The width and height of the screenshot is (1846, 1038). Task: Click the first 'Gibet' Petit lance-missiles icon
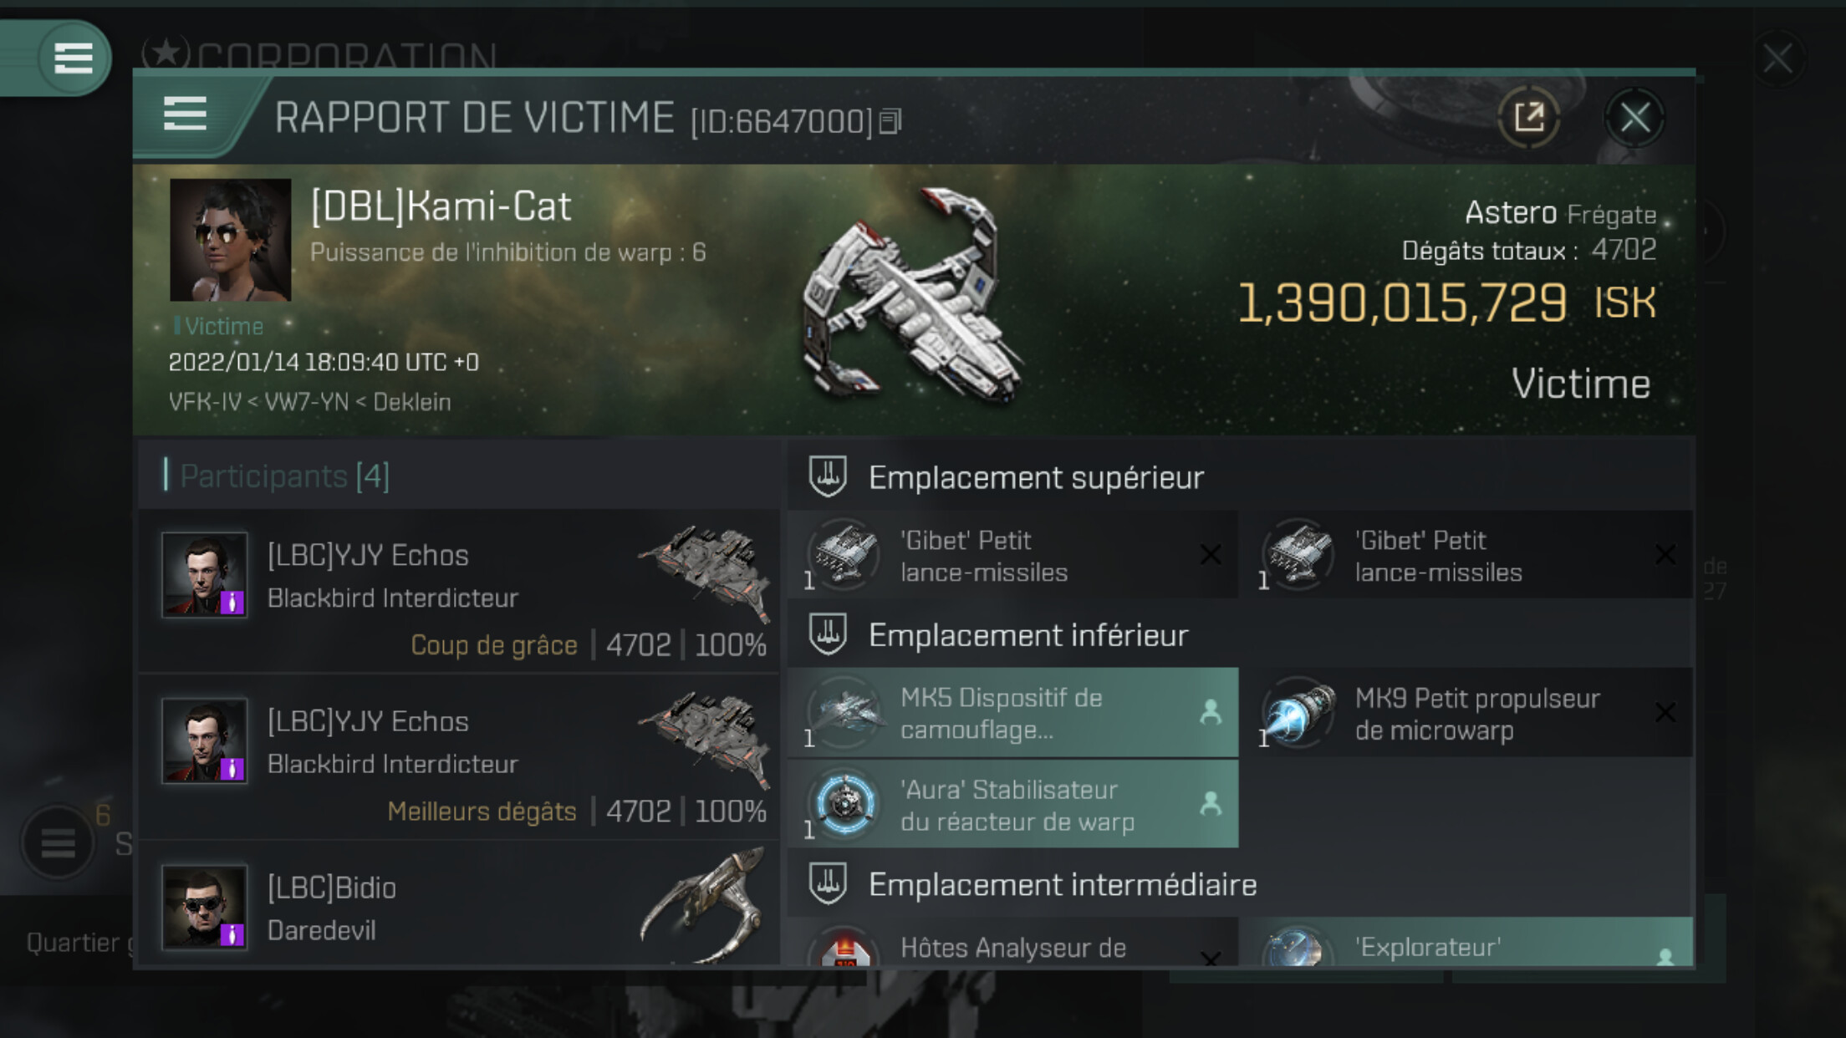[x=845, y=555]
